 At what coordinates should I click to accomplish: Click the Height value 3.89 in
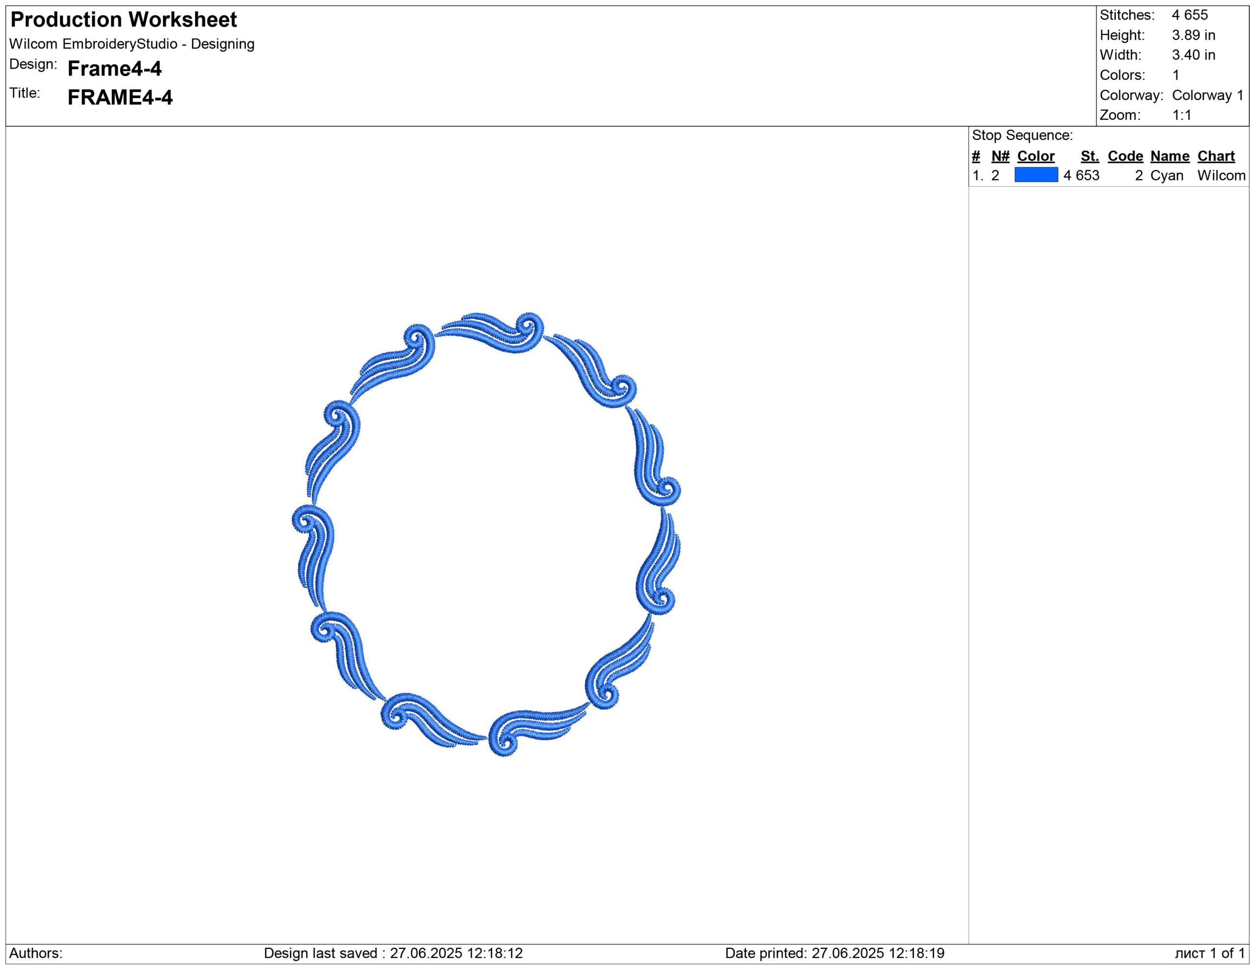click(x=1194, y=35)
